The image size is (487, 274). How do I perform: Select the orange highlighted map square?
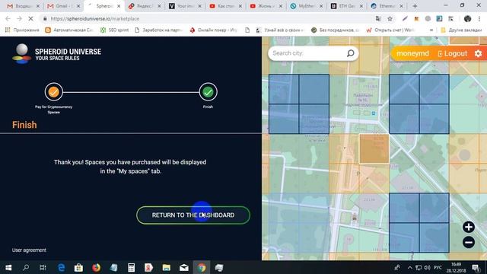(374, 149)
